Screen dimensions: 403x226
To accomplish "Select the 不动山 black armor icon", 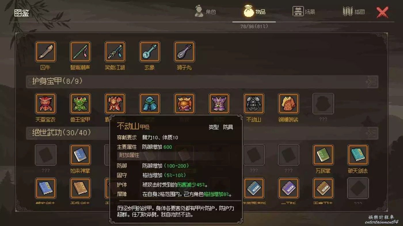I will pos(254,104).
